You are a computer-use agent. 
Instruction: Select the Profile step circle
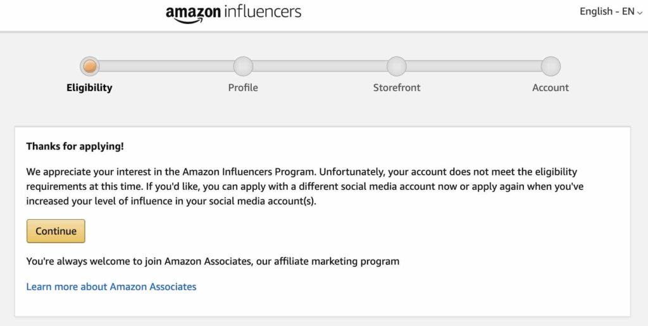[243, 66]
